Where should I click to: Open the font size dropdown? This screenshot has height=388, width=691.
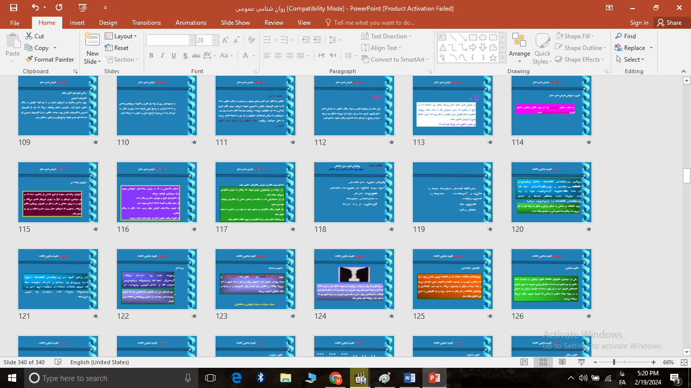pyautogui.click(x=215, y=40)
